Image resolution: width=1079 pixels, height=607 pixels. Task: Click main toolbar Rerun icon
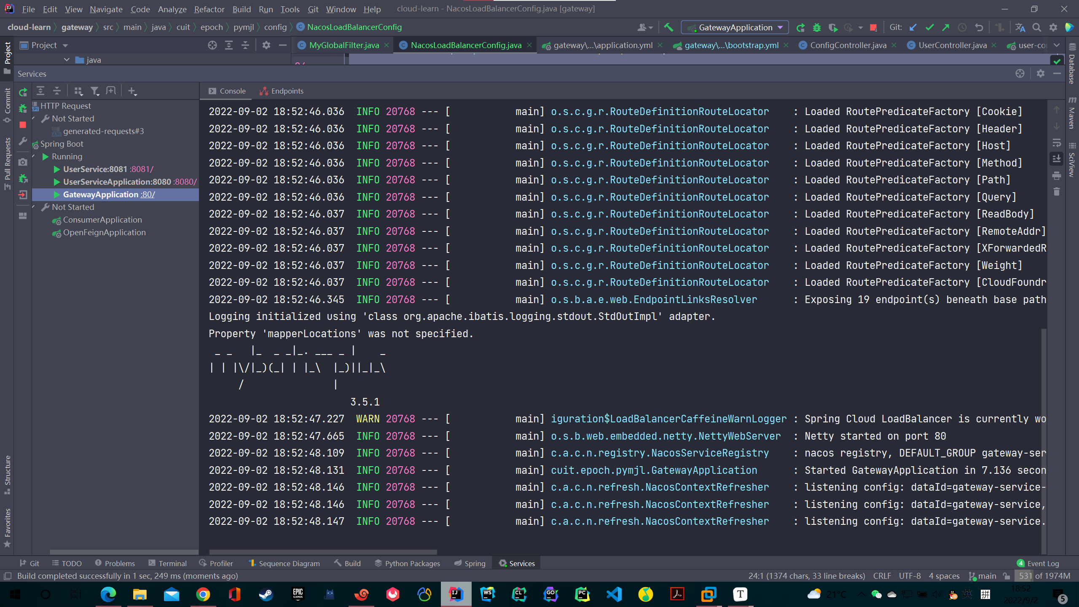pos(800,27)
